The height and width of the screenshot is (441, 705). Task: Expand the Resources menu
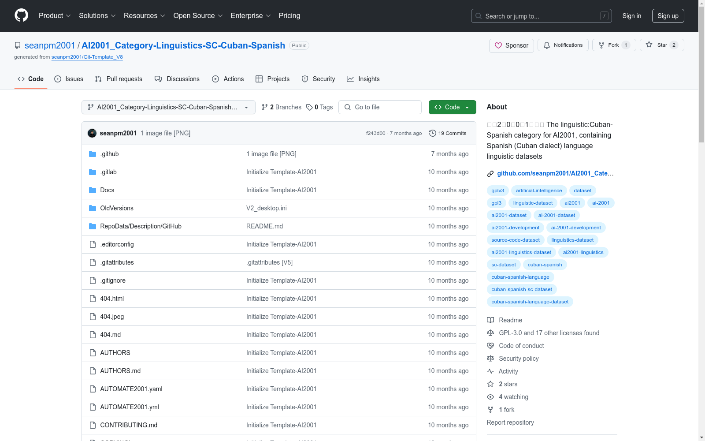tap(145, 15)
